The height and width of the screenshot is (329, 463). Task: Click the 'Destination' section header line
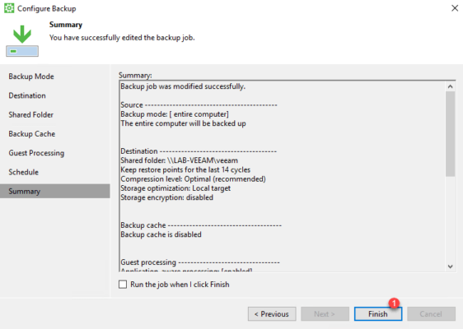(x=199, y=151)
